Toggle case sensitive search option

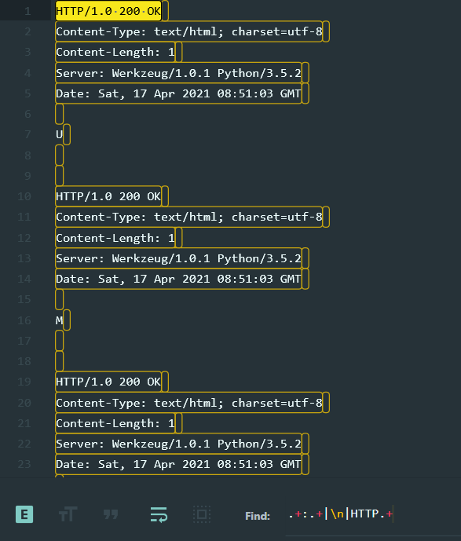[x=68, y=514]
